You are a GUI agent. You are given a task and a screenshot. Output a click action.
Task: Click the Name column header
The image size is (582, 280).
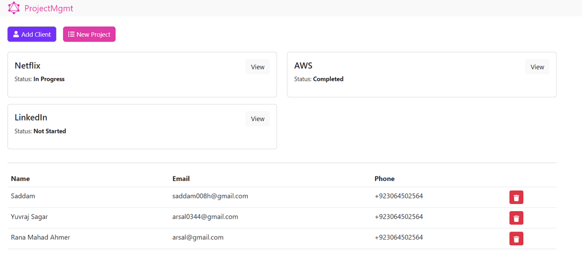(20, 179)
